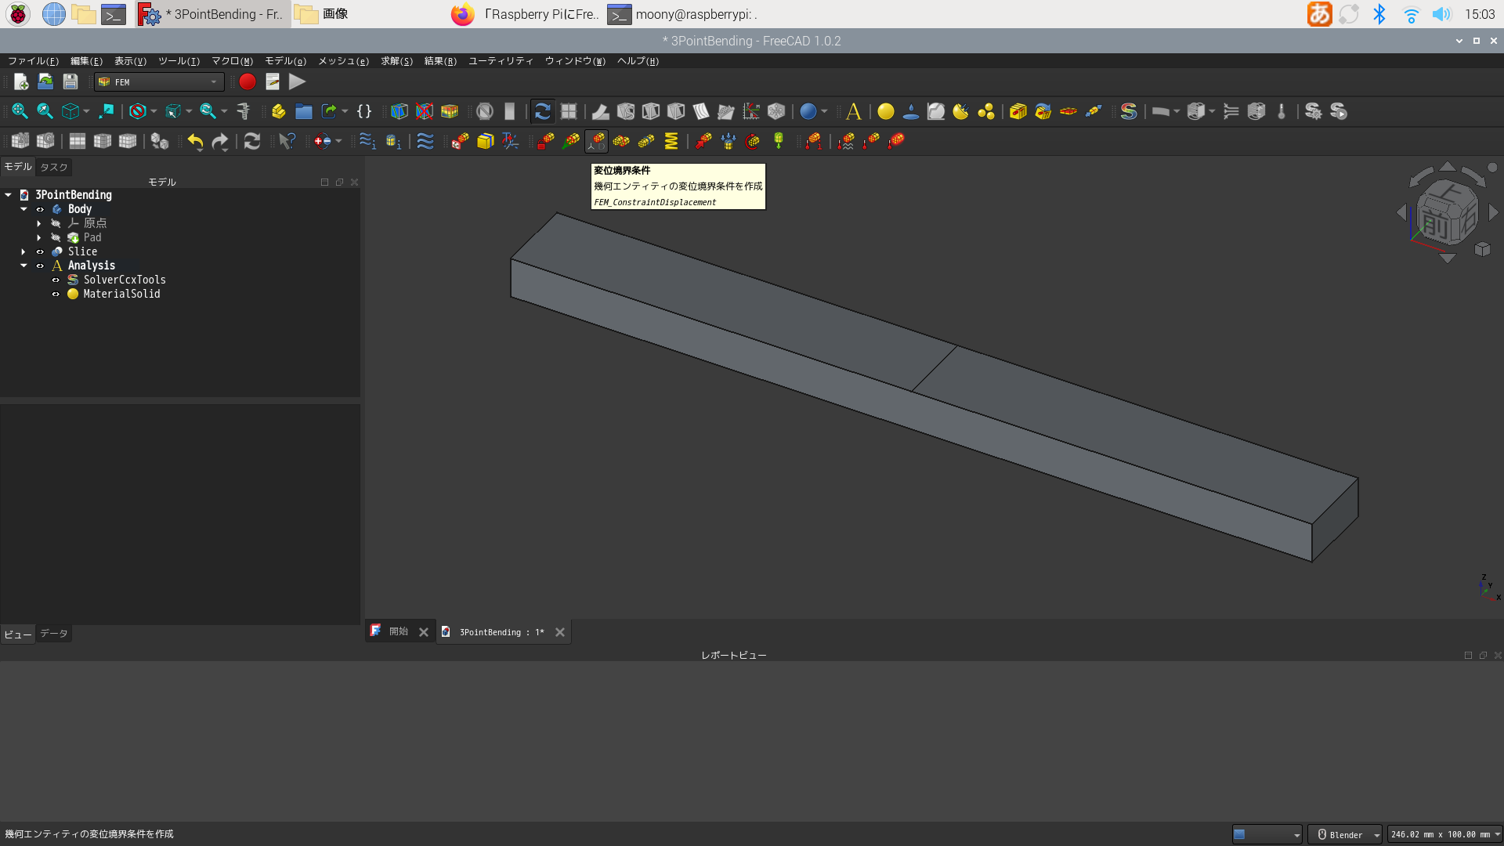1504x846 pixels.
Task: Click the fixed boundary condition icon
Action: click(x=546, y=141)
